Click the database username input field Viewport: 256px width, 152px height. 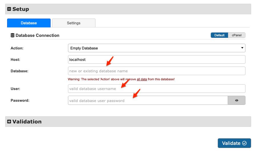click(x=157, y=89)
